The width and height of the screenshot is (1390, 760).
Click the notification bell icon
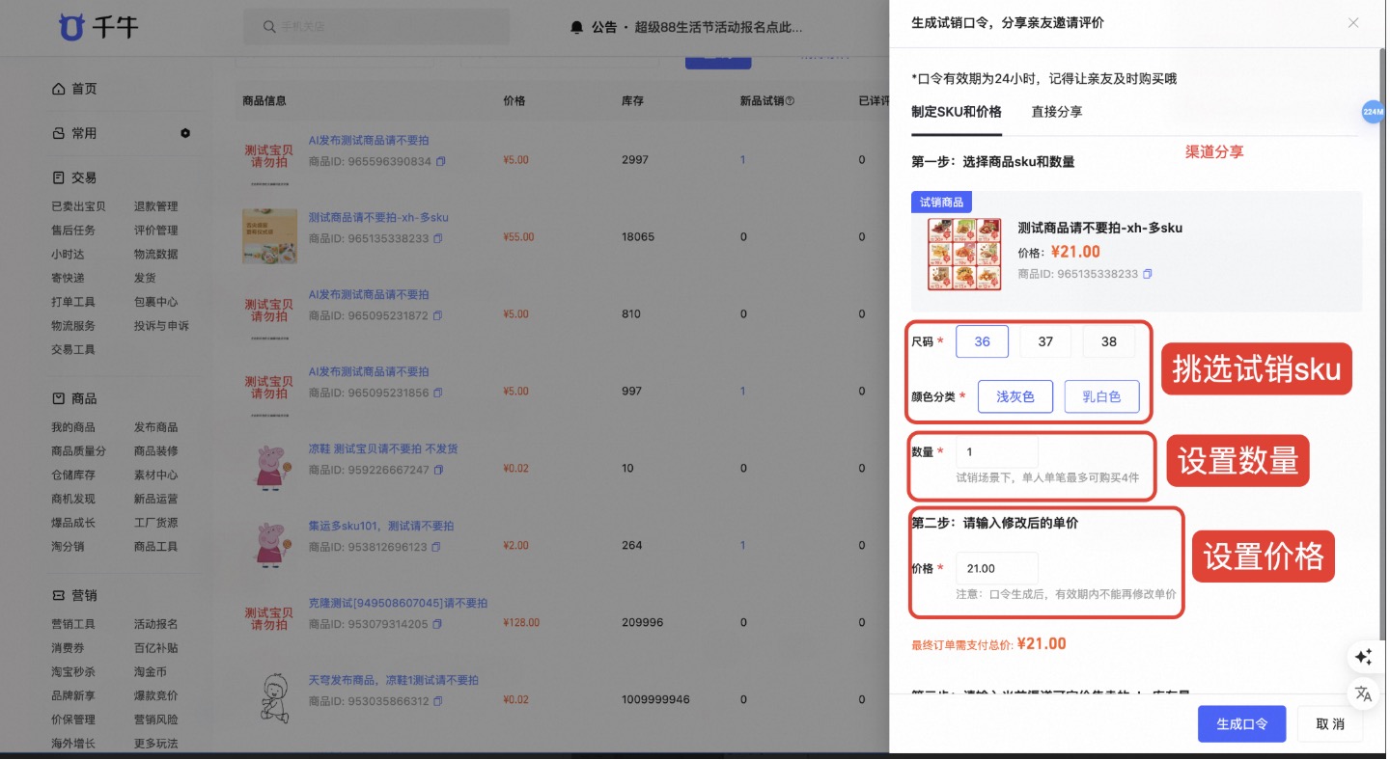pyautogui.click(x=577, y=27)
